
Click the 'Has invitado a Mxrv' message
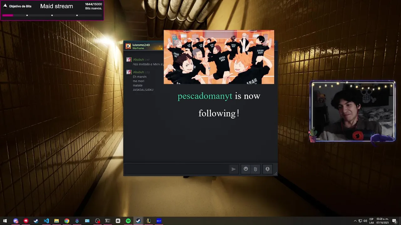[x=148, y=64]
